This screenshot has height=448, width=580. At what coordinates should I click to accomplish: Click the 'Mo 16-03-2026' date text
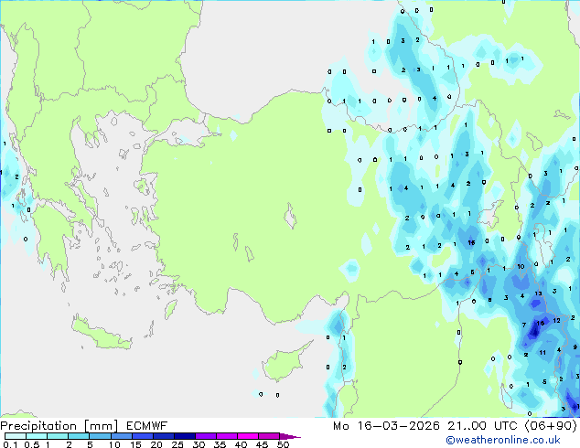click(x=386, y=426)
